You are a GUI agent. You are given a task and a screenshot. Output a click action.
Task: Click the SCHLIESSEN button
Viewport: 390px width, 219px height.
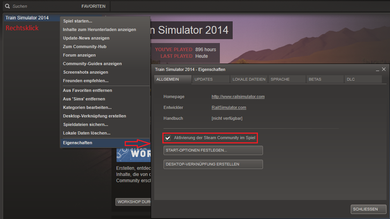coord(368,209)
